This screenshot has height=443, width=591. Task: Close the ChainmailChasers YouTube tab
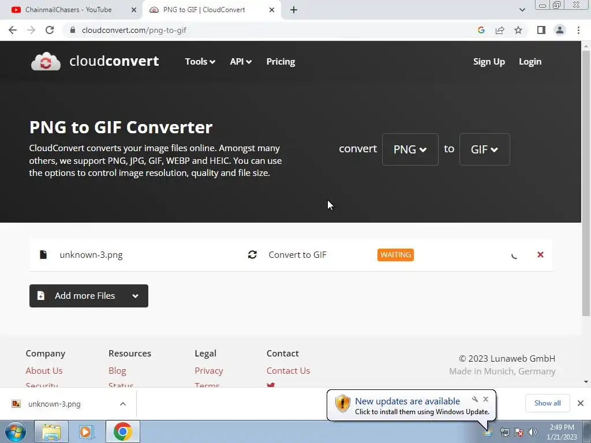click(x=134, y=10)
